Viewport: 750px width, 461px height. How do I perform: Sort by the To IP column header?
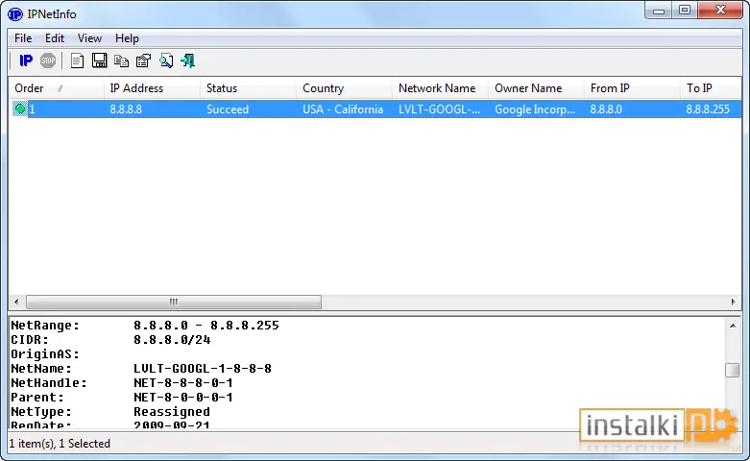click(711, 88)
